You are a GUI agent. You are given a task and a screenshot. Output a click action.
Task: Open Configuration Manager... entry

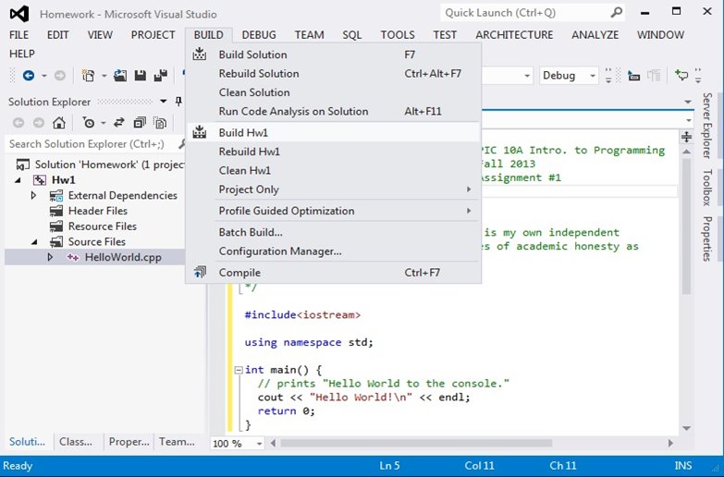point(333,251)
